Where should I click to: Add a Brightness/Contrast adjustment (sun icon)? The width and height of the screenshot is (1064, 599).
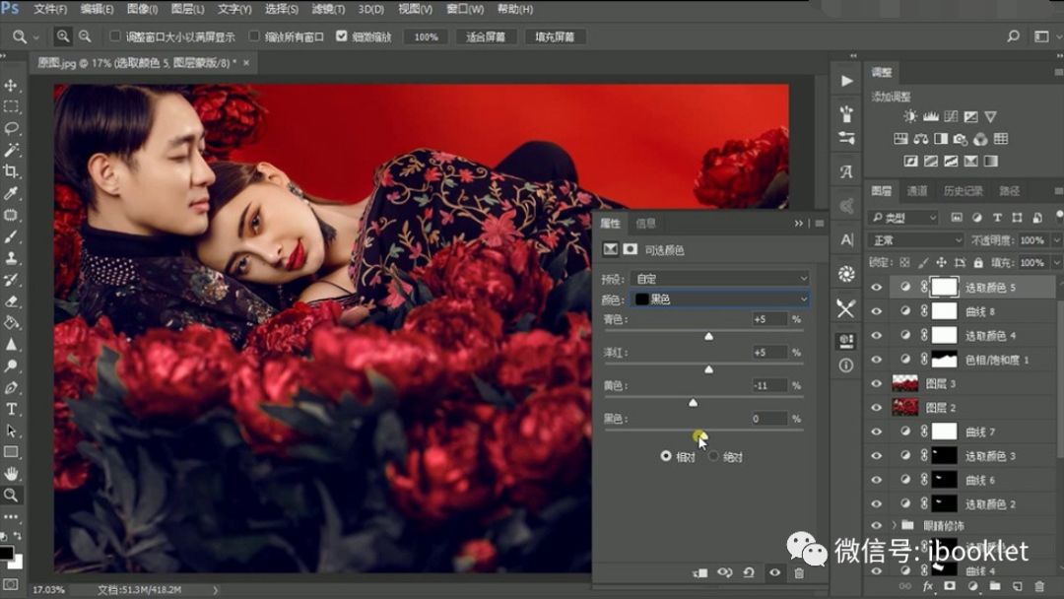910,117
